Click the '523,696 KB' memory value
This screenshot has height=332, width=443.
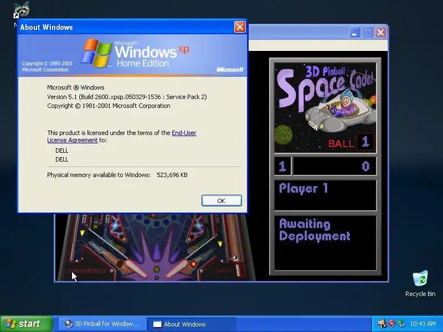[172, 175]
